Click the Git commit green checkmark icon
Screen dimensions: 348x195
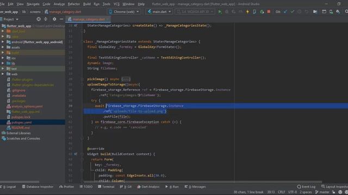(x=293, y=12)
